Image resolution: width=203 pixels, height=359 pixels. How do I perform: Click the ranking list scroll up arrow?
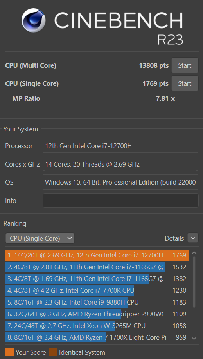click(x=194, y=253)
